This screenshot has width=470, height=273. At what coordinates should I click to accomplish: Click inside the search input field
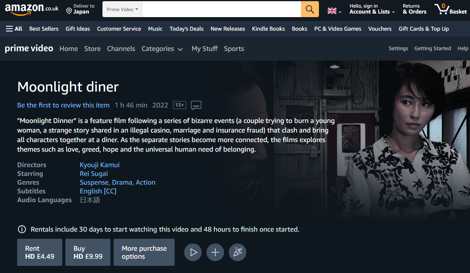coord(221,9)
